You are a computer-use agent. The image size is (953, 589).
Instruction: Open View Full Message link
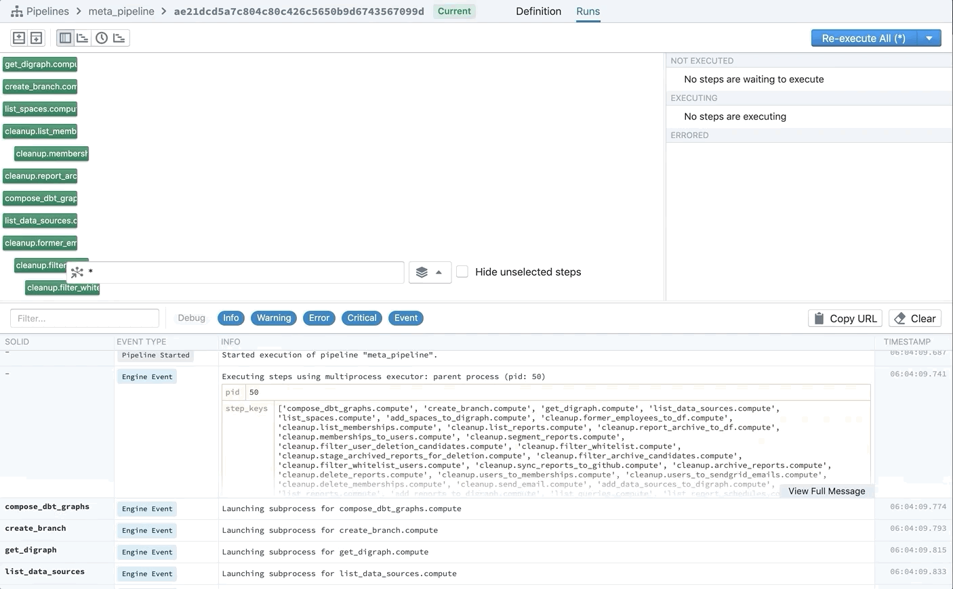[827, 492]
